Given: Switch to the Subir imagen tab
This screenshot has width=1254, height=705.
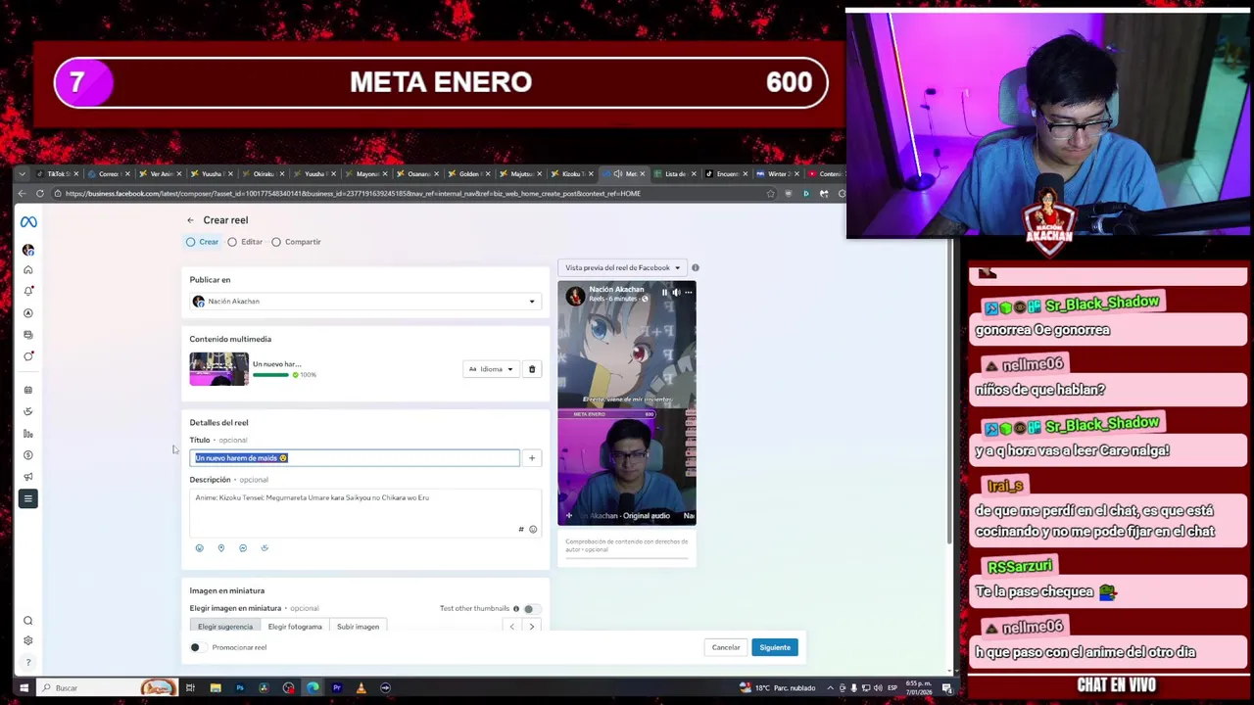Looking at the screenshot, I should click(x=358, y=627).
